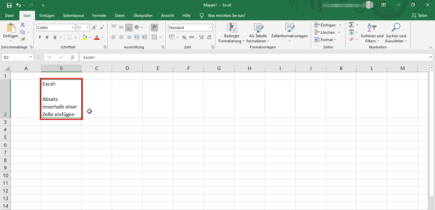Align text right horizontally
The image size is (435, 210).
tap(129, 37)
